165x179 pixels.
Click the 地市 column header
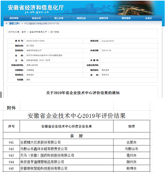pos(132,127)
